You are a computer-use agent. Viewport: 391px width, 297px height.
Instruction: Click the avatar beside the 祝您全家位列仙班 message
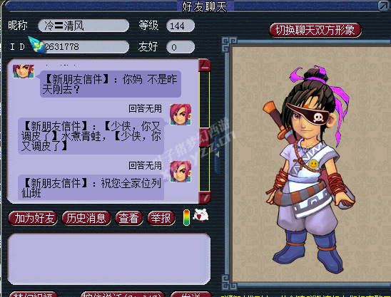(181, 172)
